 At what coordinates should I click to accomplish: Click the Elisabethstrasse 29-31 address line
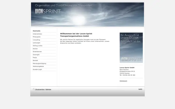click(127, 72)
